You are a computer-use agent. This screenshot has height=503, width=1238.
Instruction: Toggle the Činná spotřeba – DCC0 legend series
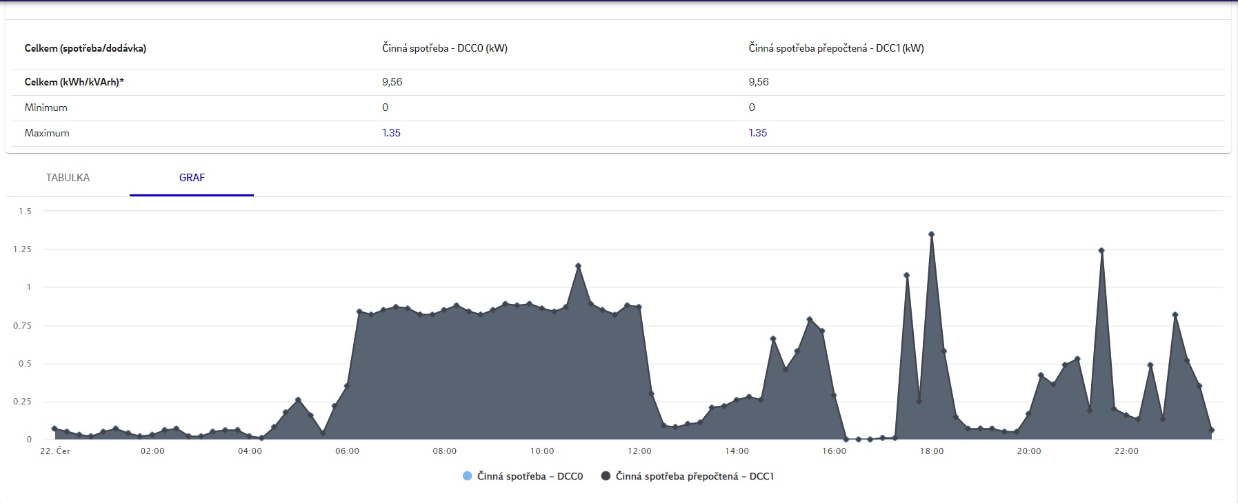523,476
